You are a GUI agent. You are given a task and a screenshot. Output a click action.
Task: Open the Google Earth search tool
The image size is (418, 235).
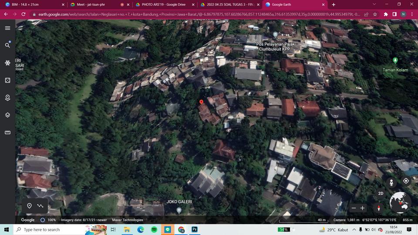(x=7, y=45)
